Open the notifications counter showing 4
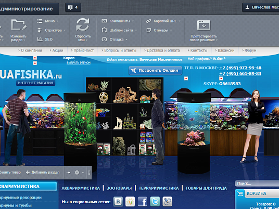Screen dimensions: 279x209 pos(73,7)
